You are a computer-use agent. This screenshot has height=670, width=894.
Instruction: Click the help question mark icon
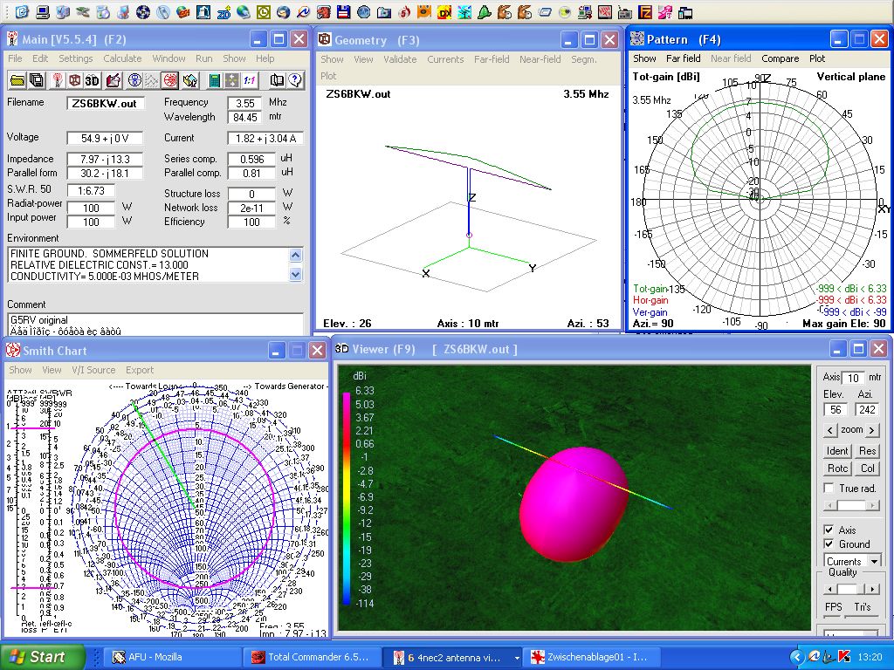[295, 80]
